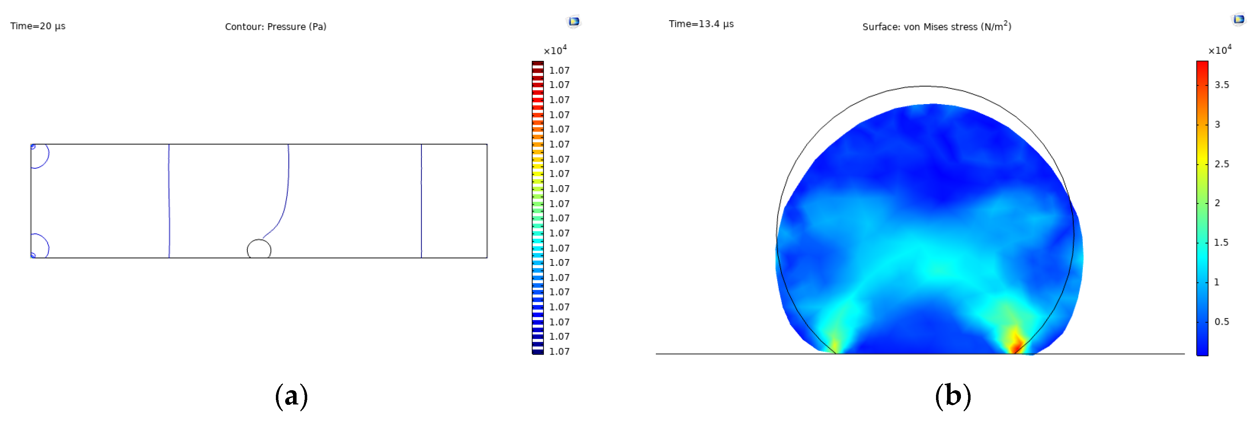
Task: Click the von Mises rainbow color legend bar
Action: (1202, 208)
